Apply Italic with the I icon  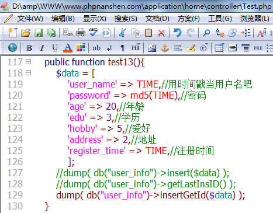click(x=42, y=48)
